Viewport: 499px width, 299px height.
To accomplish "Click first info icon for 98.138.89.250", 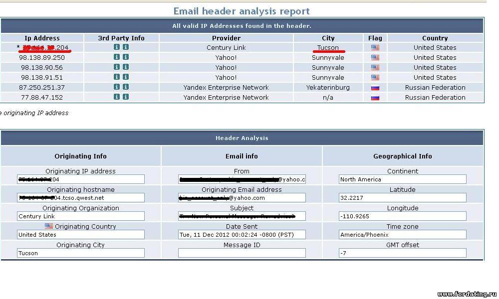I will point(117,57).
